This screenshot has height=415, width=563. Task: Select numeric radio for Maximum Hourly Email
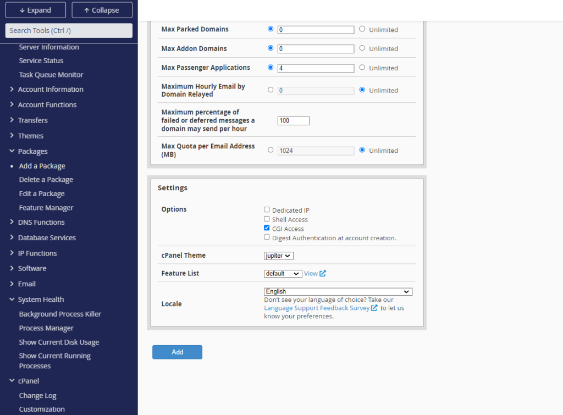[x=271, y=90]
